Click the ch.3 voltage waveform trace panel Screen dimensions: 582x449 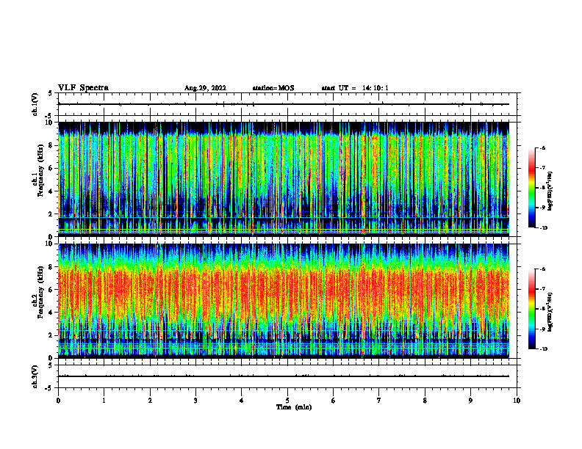[287, 376]
